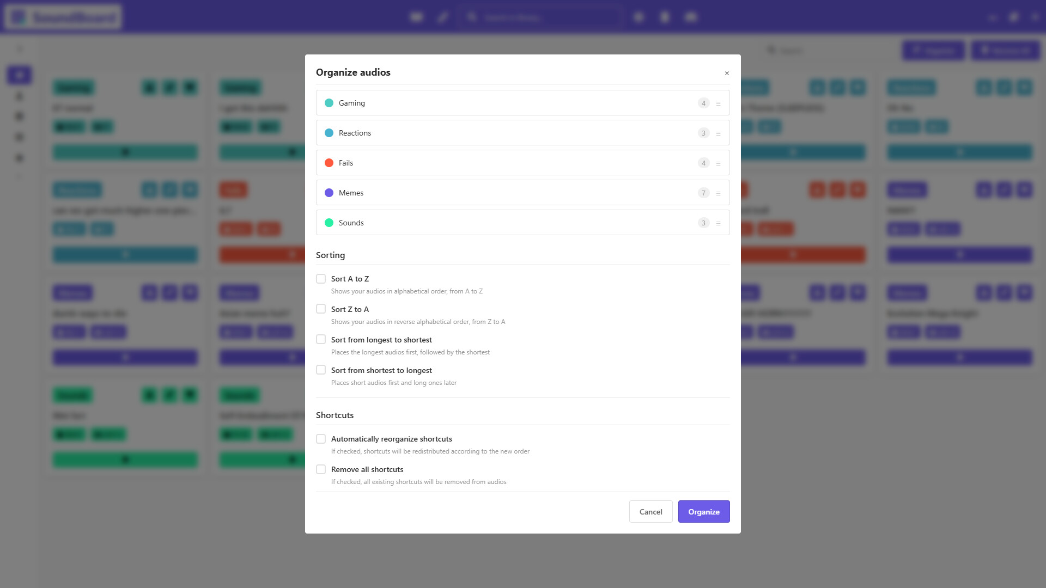
Task: Click the drag handle beside the Sounds category
Action: point(719,222)
